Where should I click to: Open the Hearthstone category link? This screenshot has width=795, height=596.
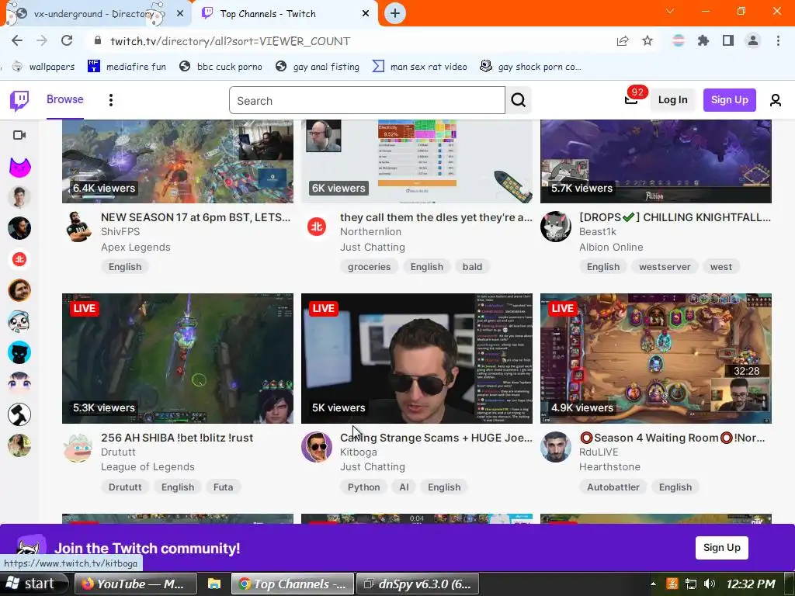[609, 466]
